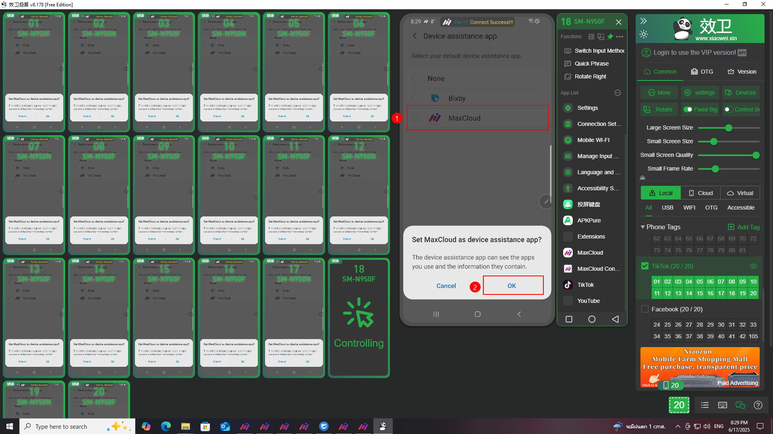This screenshot has height=434, width=773.
Task: Click the device rotate icon in Functions bar
Action: point(601,37)
